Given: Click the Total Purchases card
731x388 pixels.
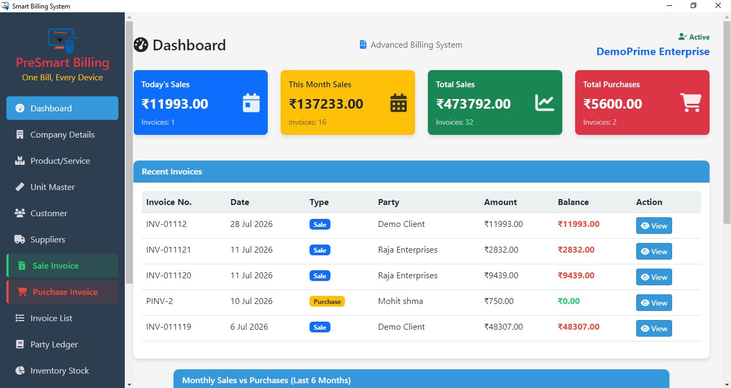Looking at the screenshot, I should pos(642,102).
